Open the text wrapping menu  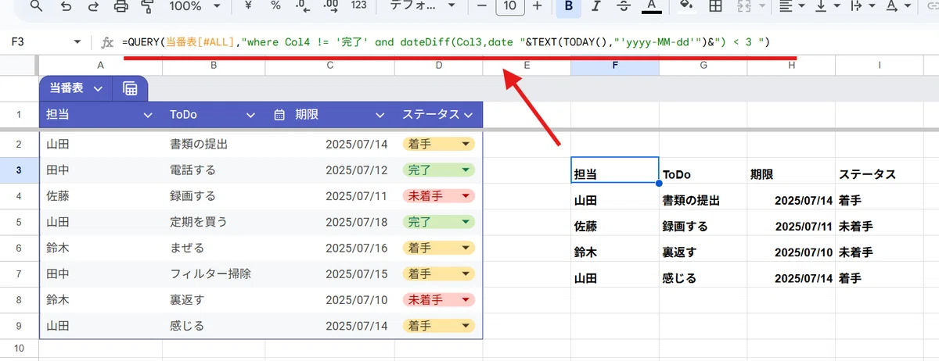(861, 6)
